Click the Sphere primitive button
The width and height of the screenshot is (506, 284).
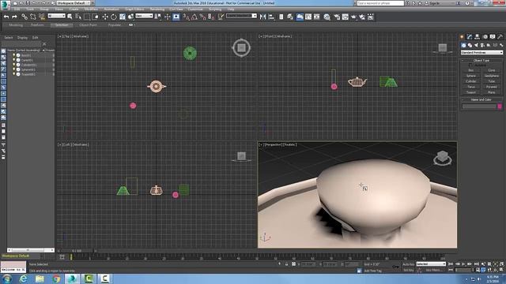tap(471, 76)
